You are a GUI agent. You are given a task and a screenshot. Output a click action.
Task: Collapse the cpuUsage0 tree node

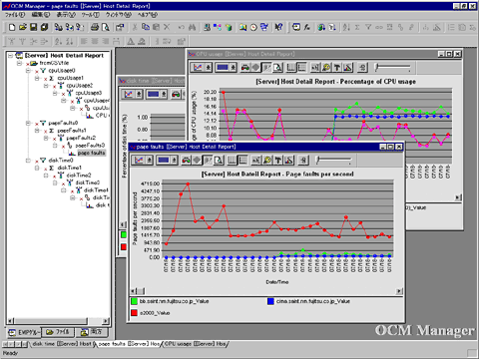click(29, 71)
